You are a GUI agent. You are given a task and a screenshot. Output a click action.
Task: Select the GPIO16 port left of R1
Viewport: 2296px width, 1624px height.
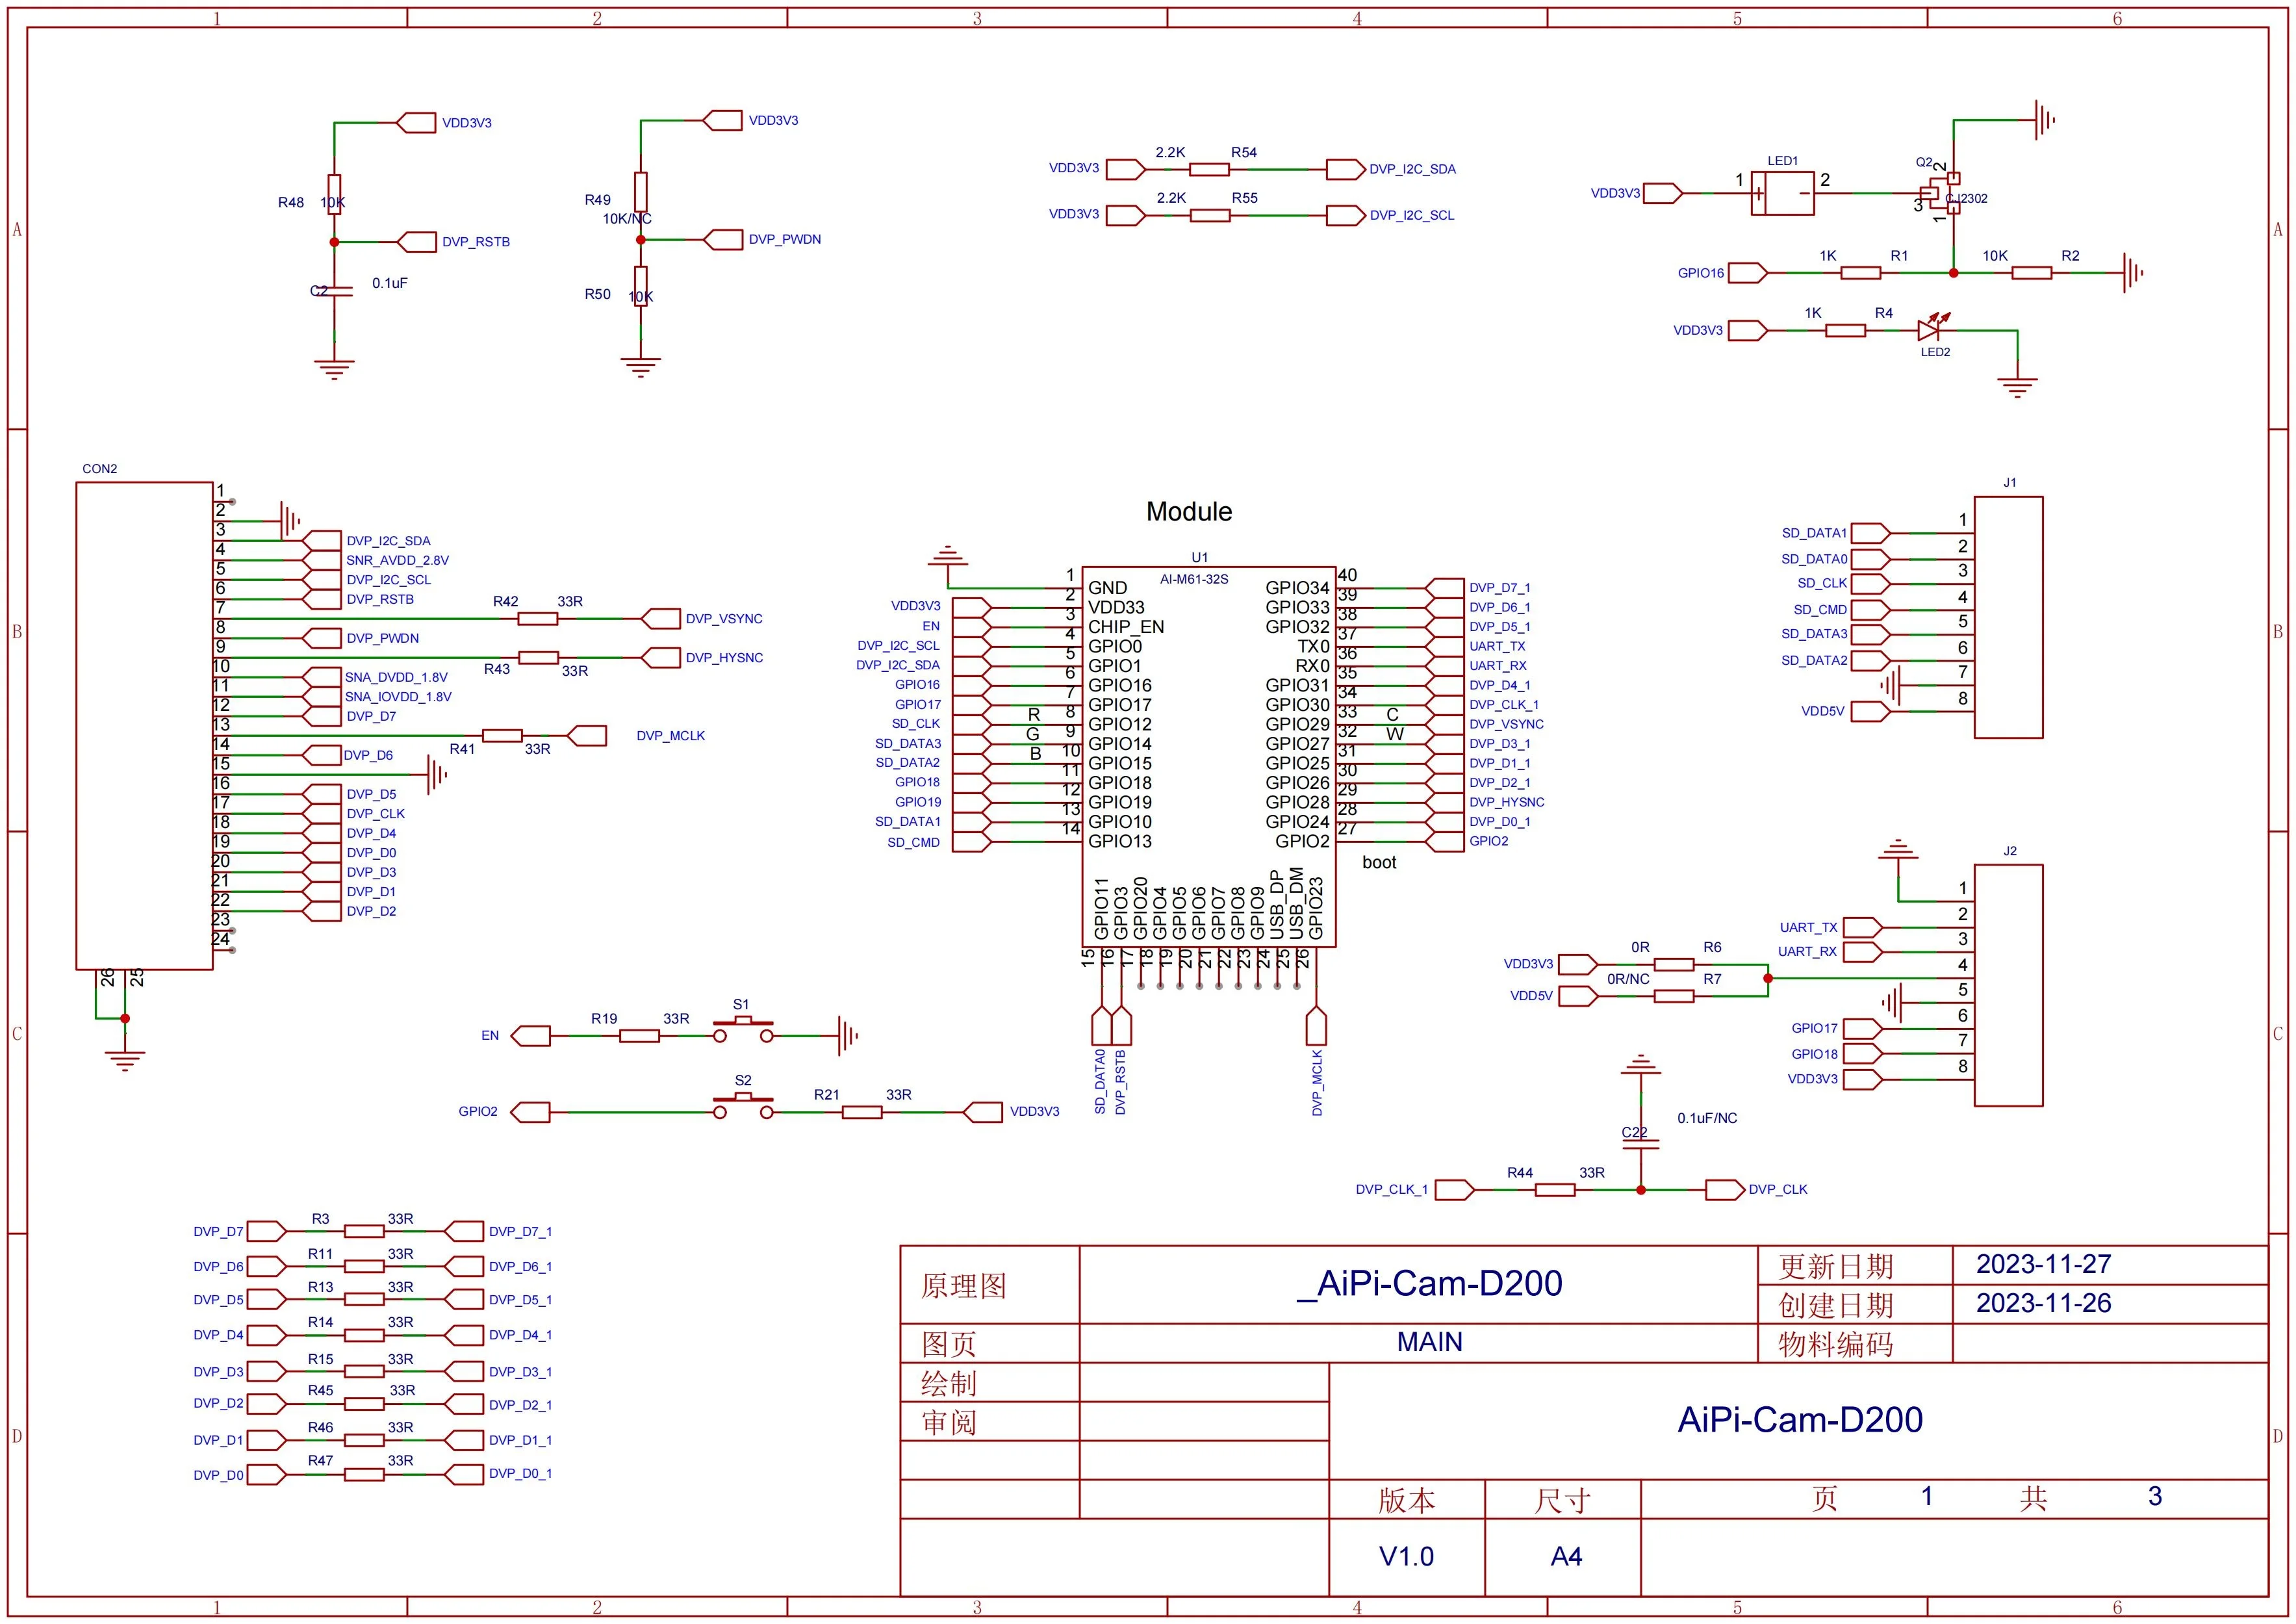[1748, 272]
